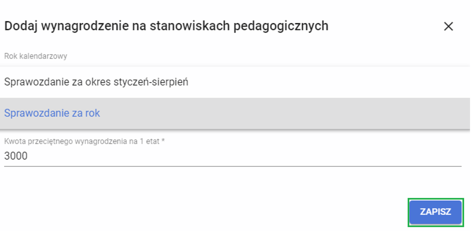Viewport: 471px width, 233px height.
Task: Save the pedagogical salary entry via ZAPISZ
Action: 435,212
